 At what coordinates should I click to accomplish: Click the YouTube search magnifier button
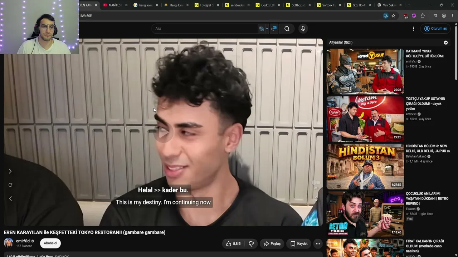click(x=287, y=29)
